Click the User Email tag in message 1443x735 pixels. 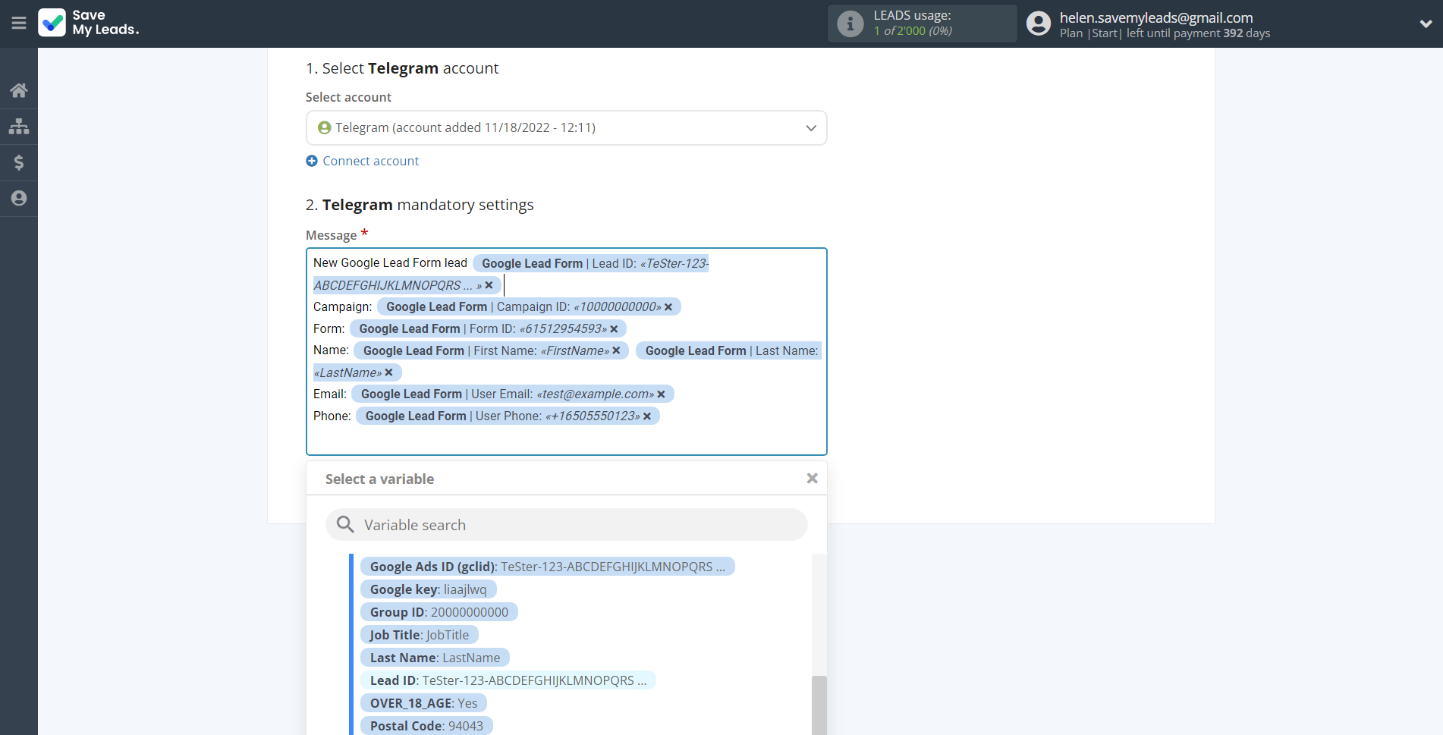pyautogui.click(x=513, y=394)
